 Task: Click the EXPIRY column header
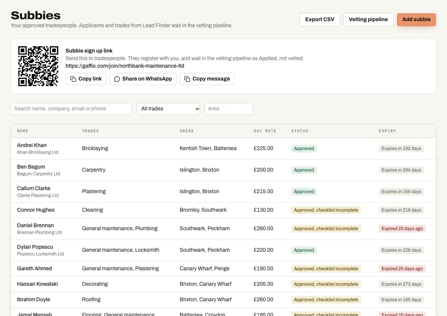tap(387, 131)
